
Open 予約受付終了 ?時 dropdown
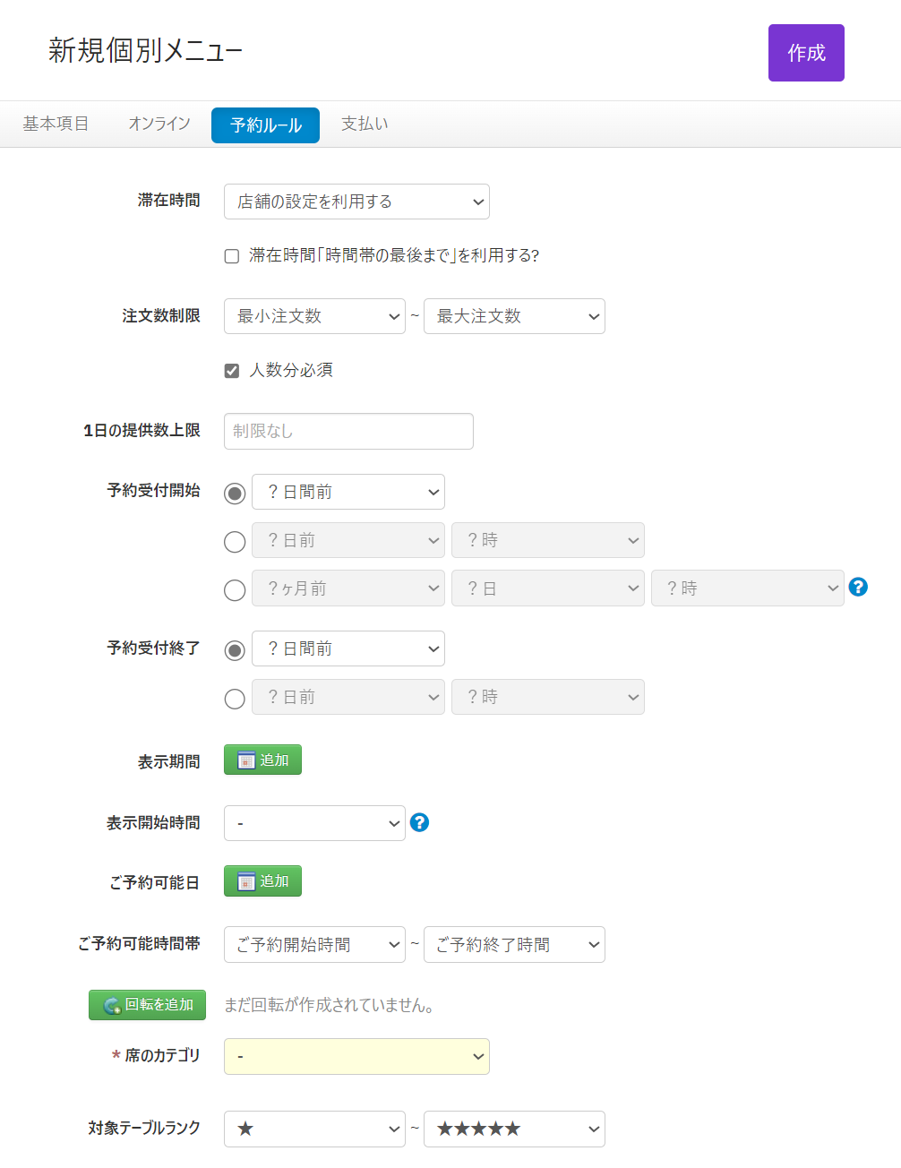(548, 697)
